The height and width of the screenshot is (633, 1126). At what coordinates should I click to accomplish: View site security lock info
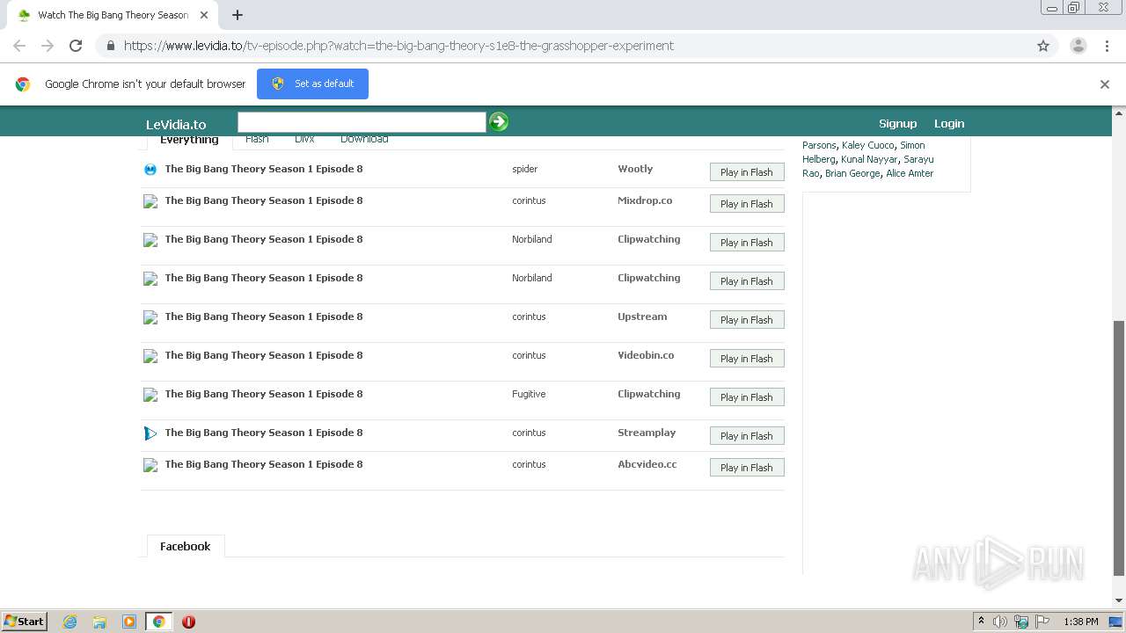point(111,46)
